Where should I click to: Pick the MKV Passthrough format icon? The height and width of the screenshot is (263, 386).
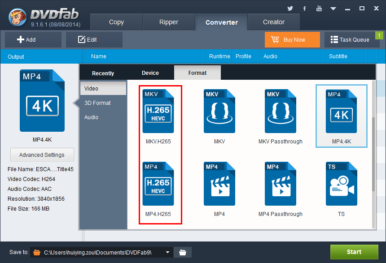tap(280, 111)
